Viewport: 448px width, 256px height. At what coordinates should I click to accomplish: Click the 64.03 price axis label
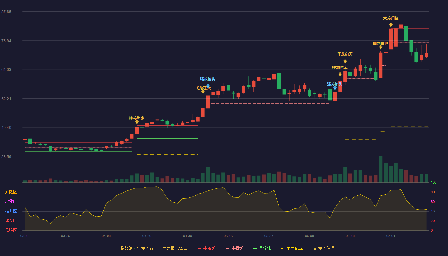[x=6, y=70]
